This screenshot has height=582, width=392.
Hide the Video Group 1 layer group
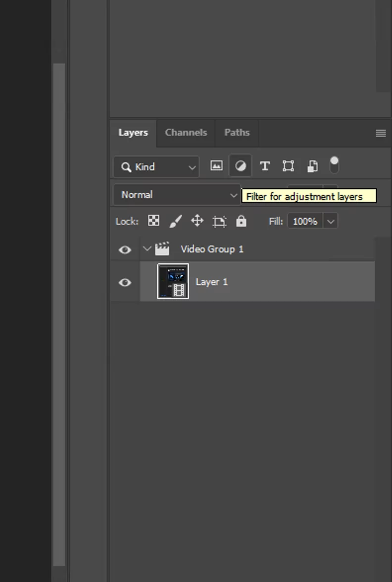click(125, 249)
